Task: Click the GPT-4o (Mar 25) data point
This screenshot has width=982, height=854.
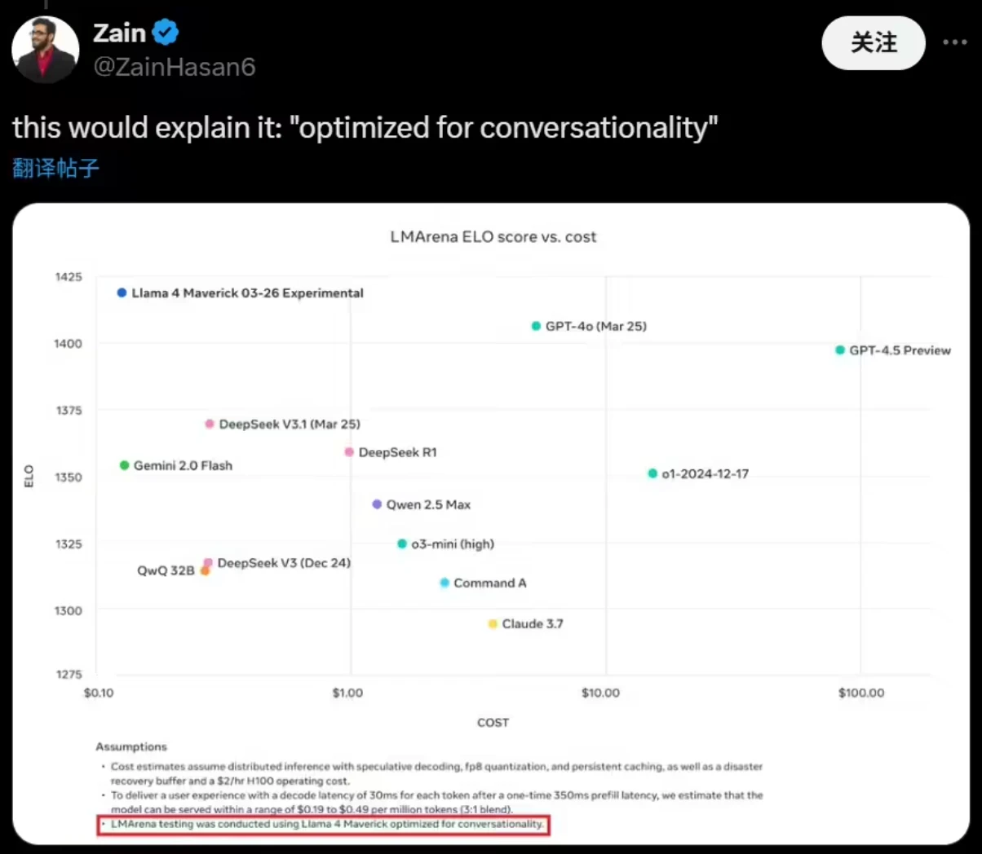Action: [536, 326]
